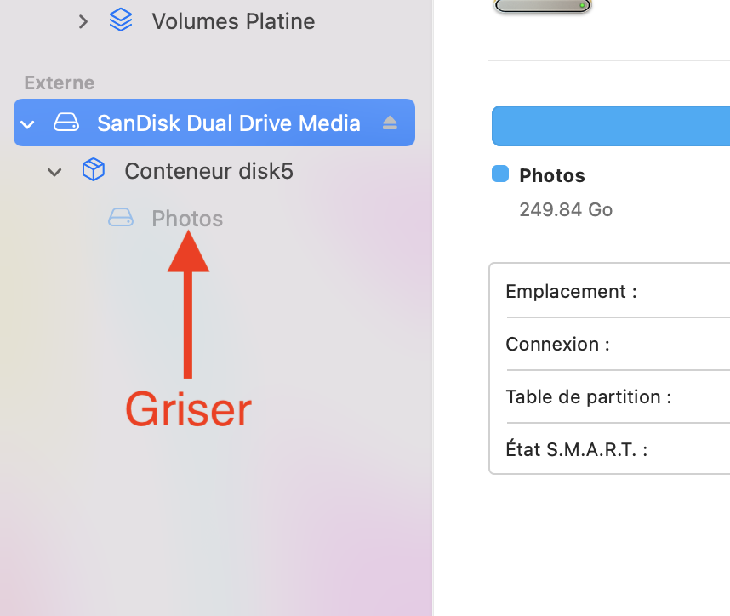The height and width of the screenshot is (616, 730).
Task: Eject the SanDisk Dual Drive Media
Action: pos(390,123)
